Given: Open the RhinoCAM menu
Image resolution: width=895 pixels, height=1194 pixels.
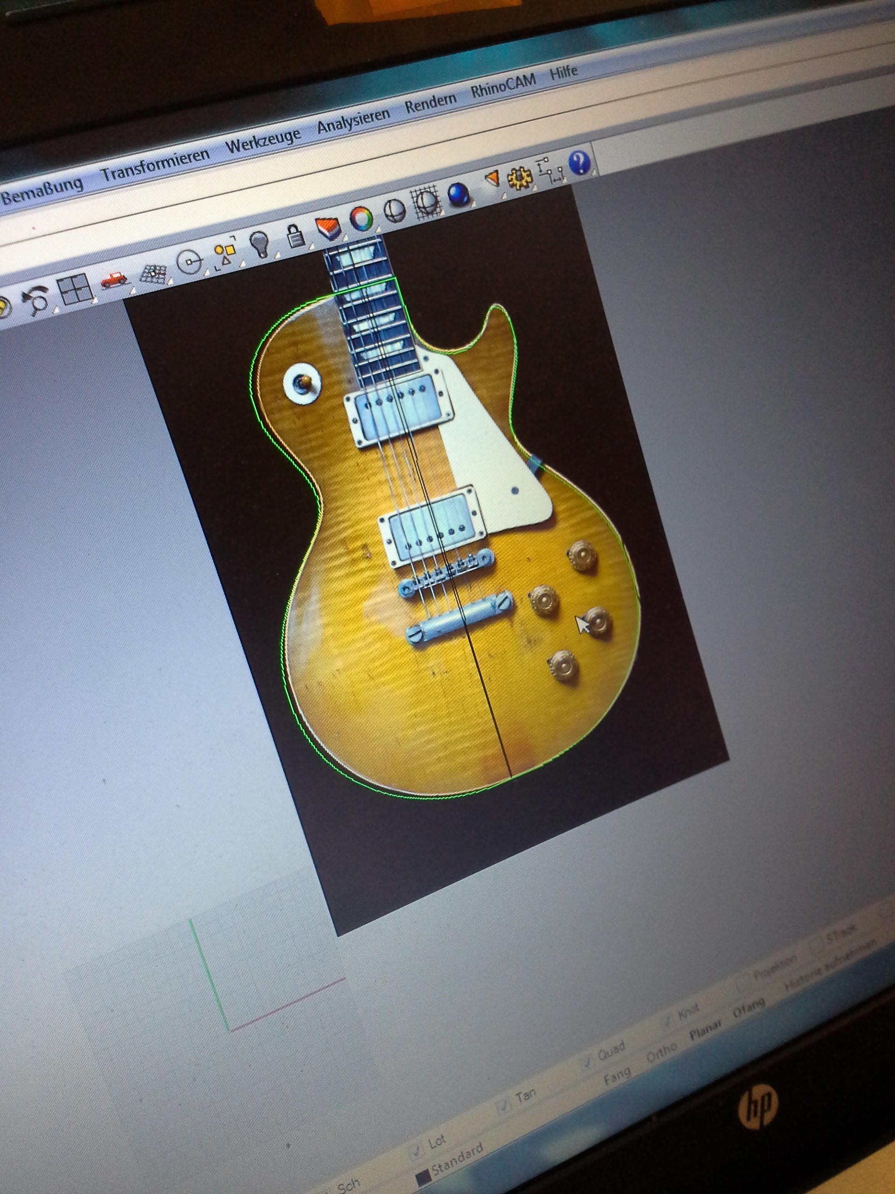Looking at the screenshot, I should 503,85.
